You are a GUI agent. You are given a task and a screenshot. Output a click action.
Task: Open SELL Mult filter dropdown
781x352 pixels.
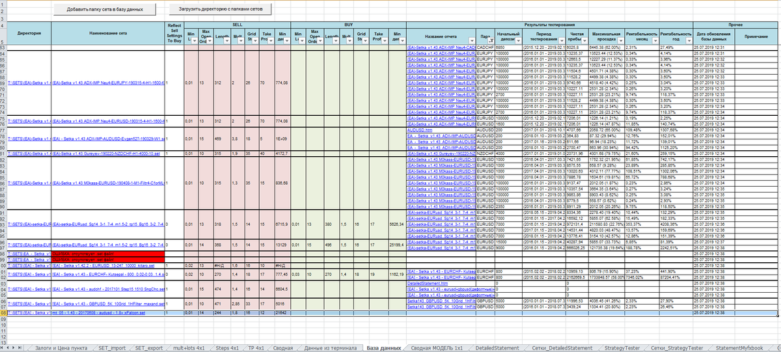(x=240, y=40)
